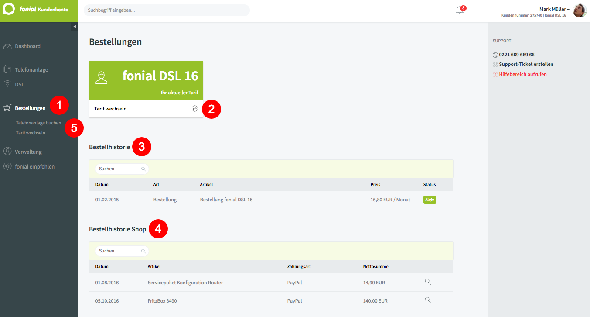This screenshot has height=317, width=590.
Task: Open fonial empfehlen menu item
Action: [x=35, y=167]
